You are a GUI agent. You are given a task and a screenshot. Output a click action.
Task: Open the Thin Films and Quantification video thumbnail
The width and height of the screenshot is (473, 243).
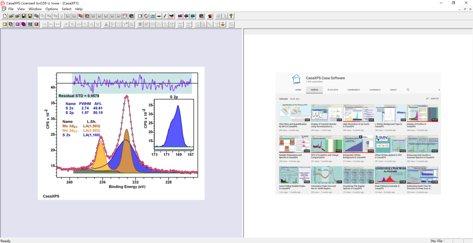click(x=295, y=113)
